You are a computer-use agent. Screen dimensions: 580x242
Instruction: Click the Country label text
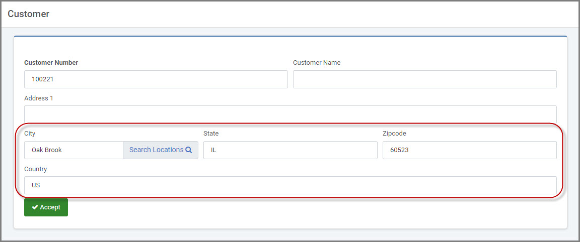tap(36, 169)
